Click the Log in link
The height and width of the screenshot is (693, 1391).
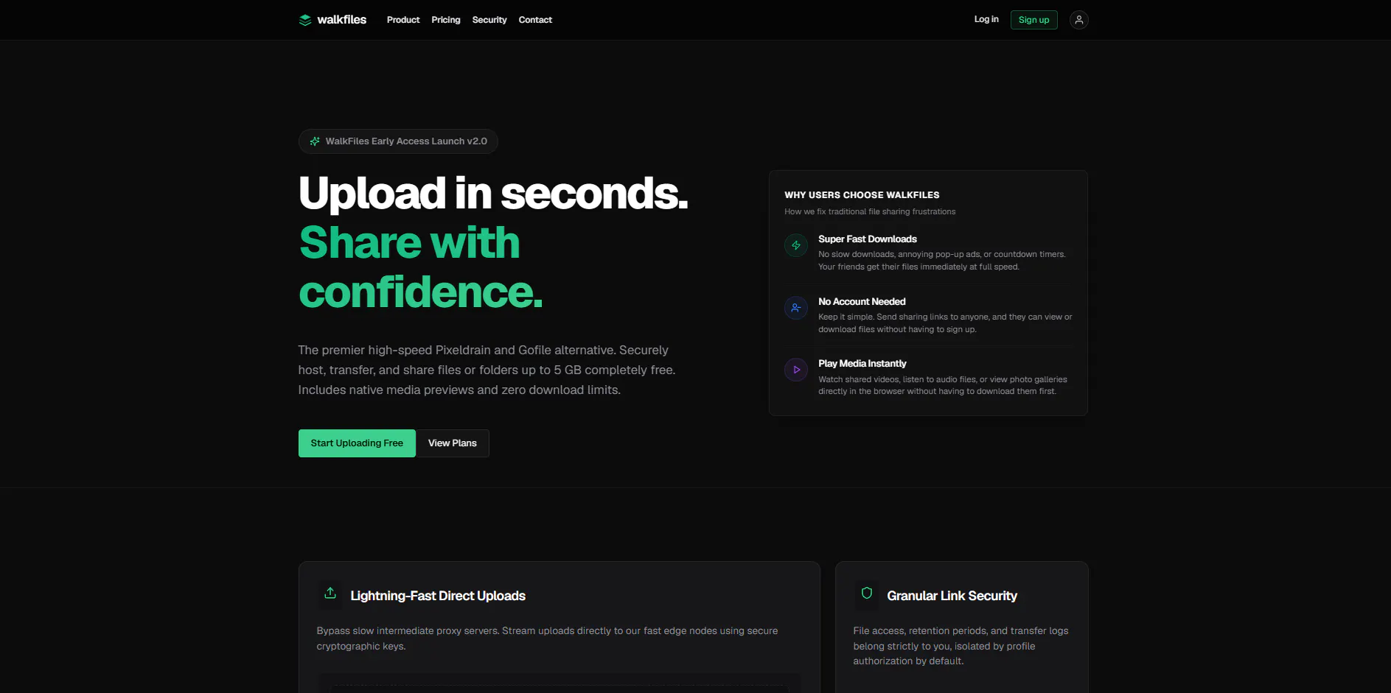986,19
